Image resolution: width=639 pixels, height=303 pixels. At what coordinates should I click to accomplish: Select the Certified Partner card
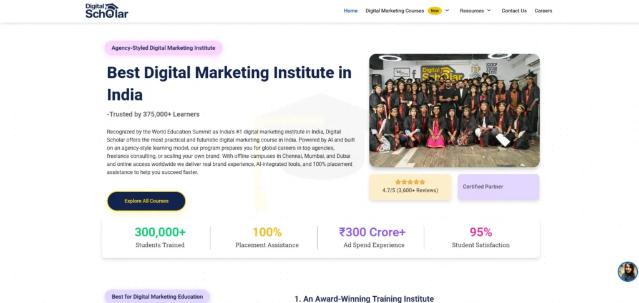(499, 187)
